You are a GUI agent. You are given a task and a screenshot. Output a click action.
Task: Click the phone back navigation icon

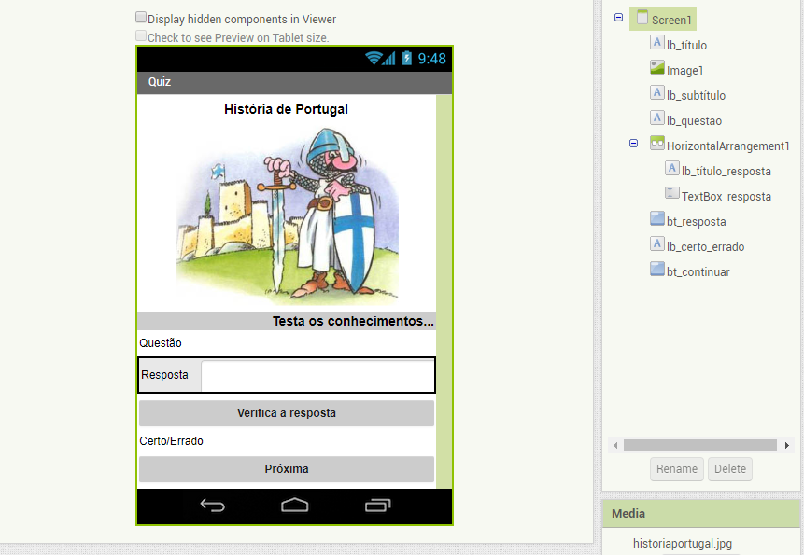click(212, 506)
